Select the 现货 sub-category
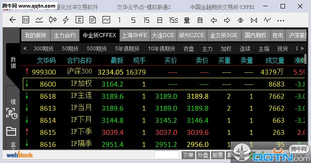 (x=282, y=49)
